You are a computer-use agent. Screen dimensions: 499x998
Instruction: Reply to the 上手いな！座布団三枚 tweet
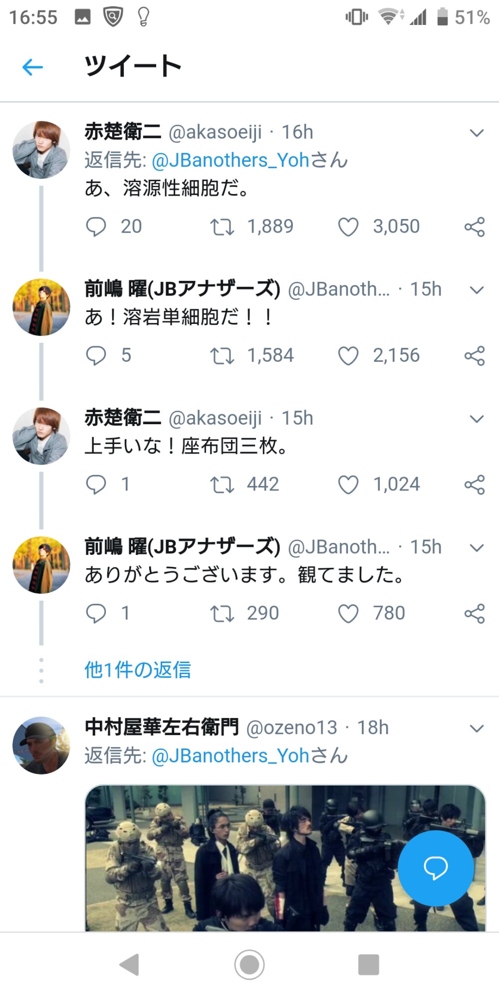tap(96, 485)
